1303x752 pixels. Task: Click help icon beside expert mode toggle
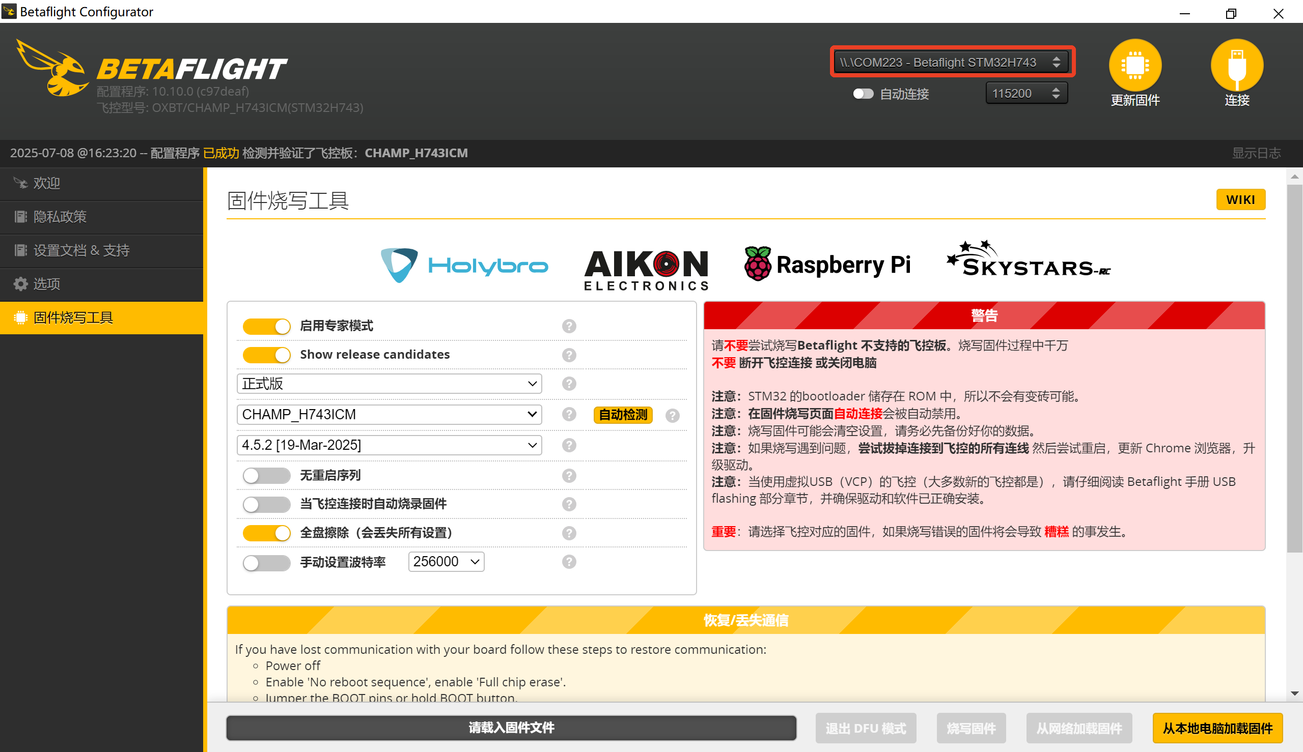[x=569, y=327]
